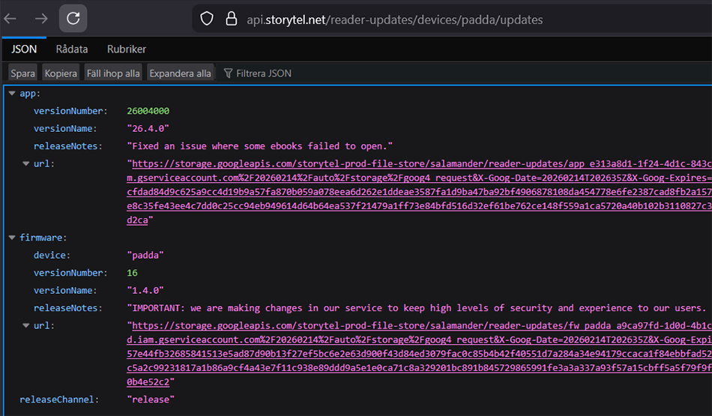
Task: Click the Kopiera button
Action: point(61,73)
